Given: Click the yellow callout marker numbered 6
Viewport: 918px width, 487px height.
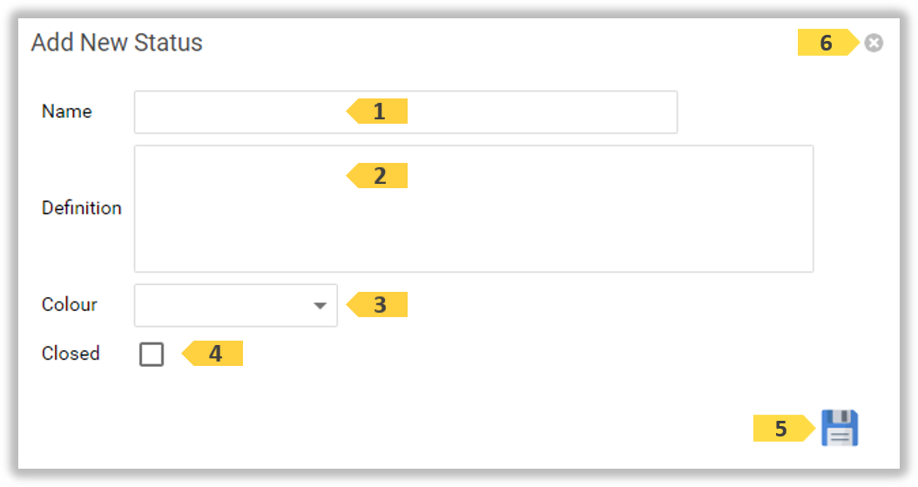Looking at the screenshot, I should tap(826, 43).
